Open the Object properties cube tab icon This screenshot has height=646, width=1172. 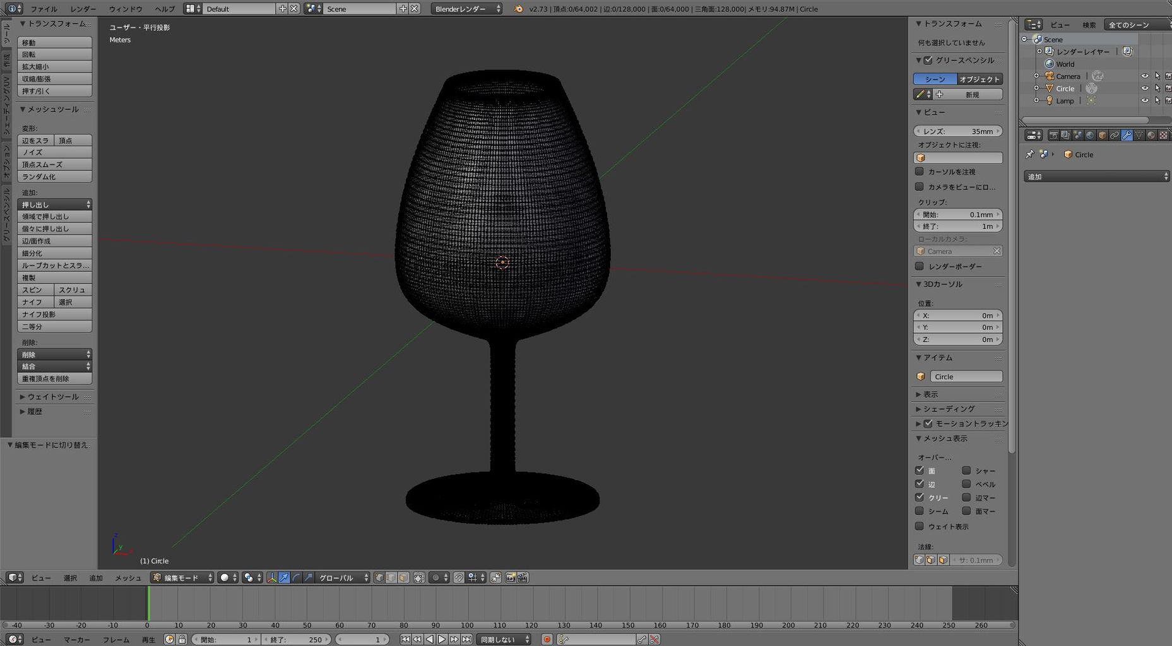1102,135
